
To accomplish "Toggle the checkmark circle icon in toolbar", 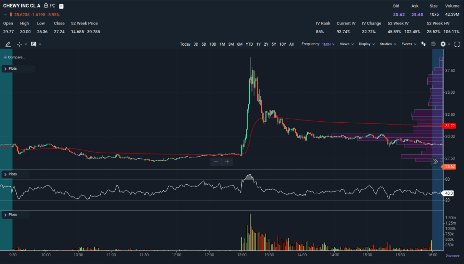I will [433, 44].
